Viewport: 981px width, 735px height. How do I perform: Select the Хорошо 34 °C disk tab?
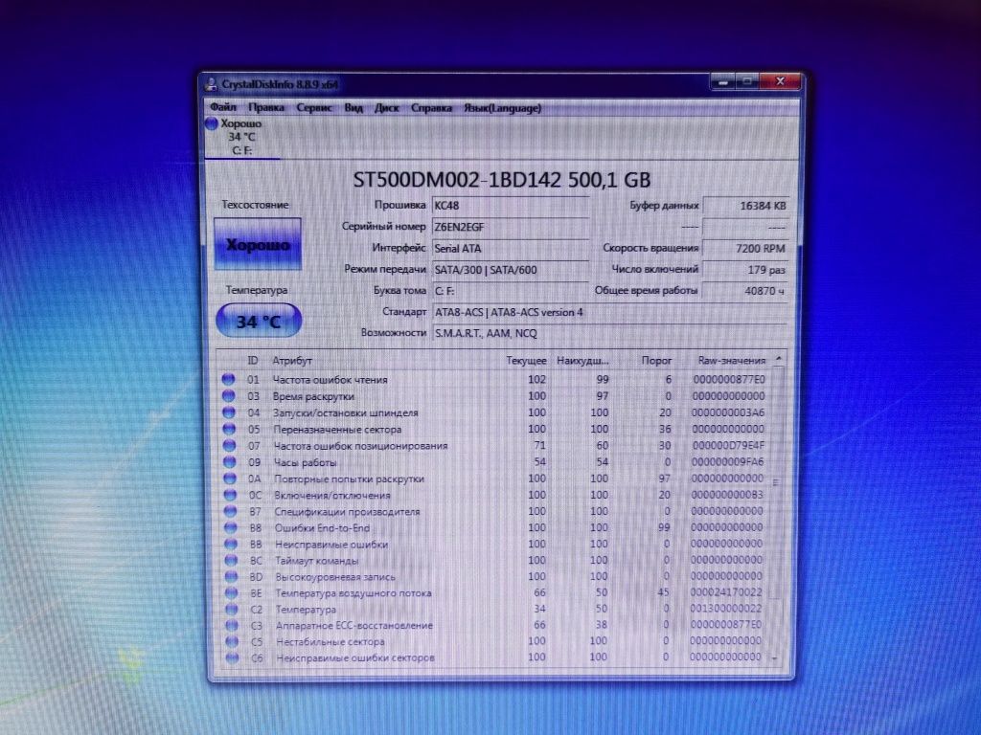click(242, 137)
